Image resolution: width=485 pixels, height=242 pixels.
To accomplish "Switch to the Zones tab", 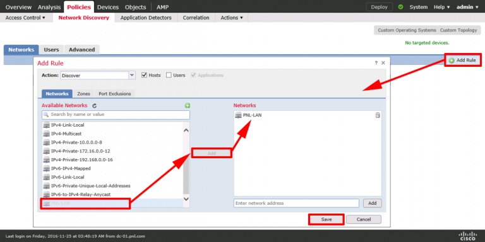I will tap(83, 93).
